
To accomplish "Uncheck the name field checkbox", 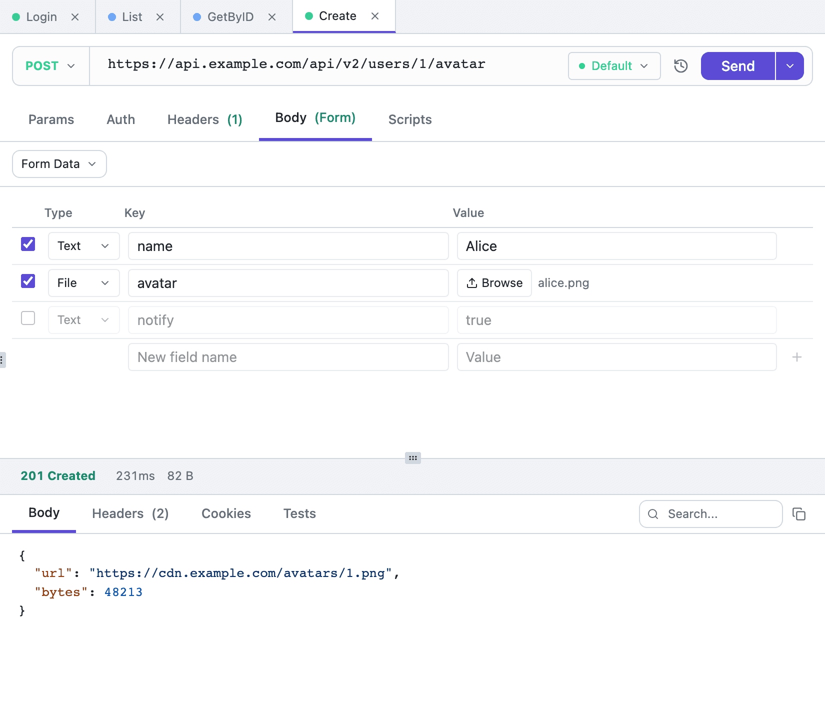I will (28, 244).
